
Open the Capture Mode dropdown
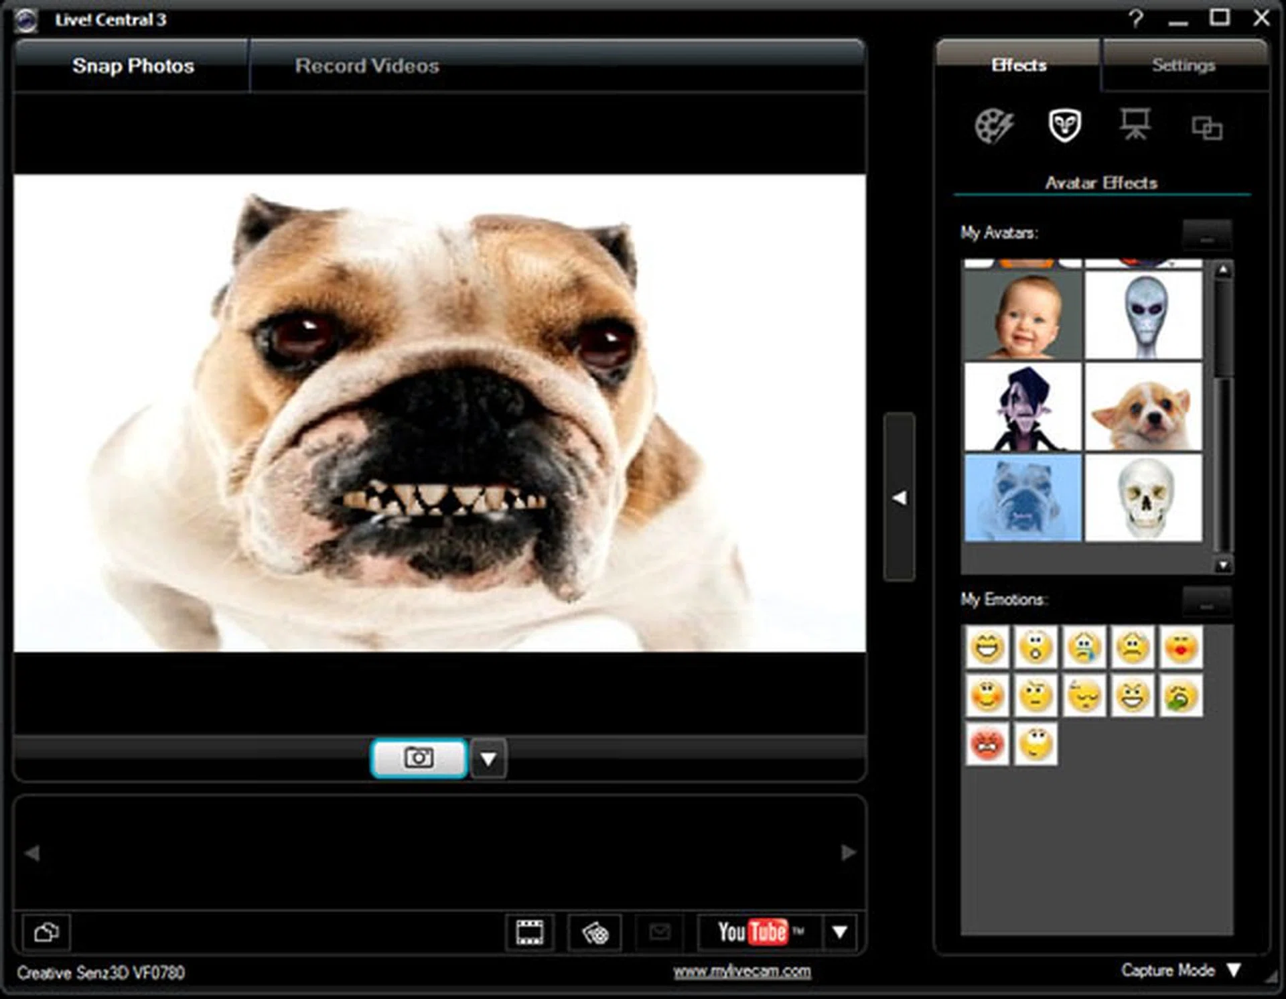coord(1233,970)
